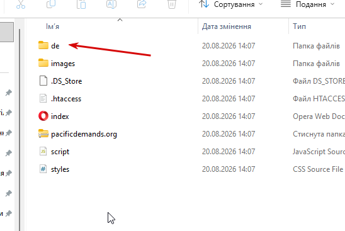Click the Delete trash icon
This screenshot has height=231, width=345.
pyautogui.click(x=172, y=4)
